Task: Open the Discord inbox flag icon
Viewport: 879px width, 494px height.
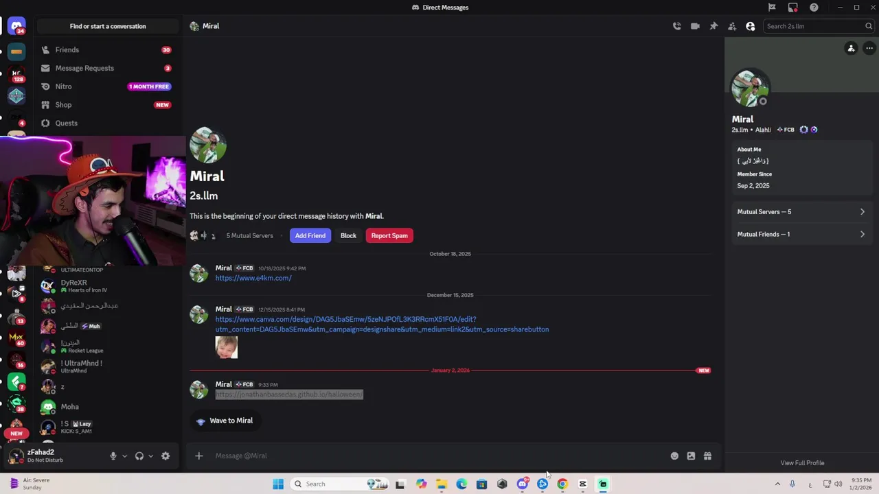Action: (772, 8)
